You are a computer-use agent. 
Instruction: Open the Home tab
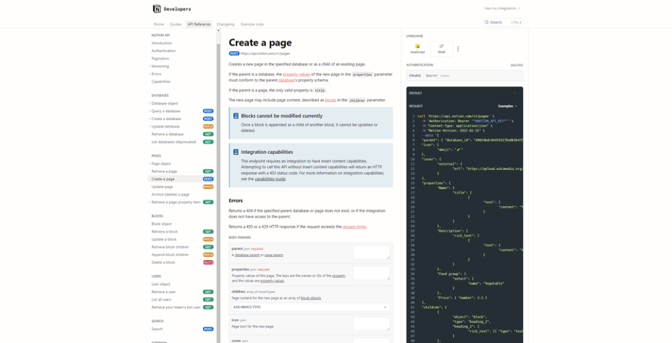point(159,24)
